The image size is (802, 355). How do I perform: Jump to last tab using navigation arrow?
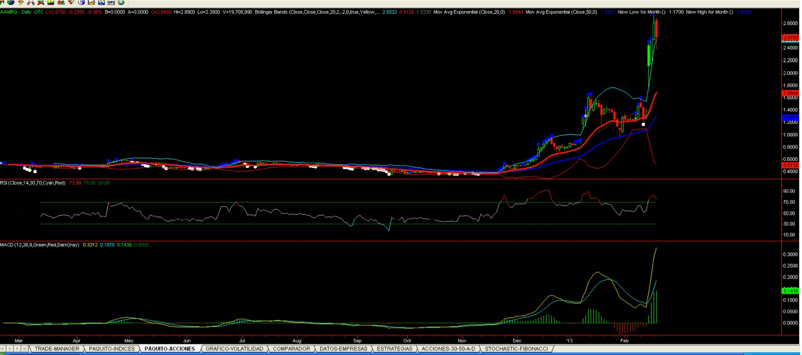click(x=25, y=349)
